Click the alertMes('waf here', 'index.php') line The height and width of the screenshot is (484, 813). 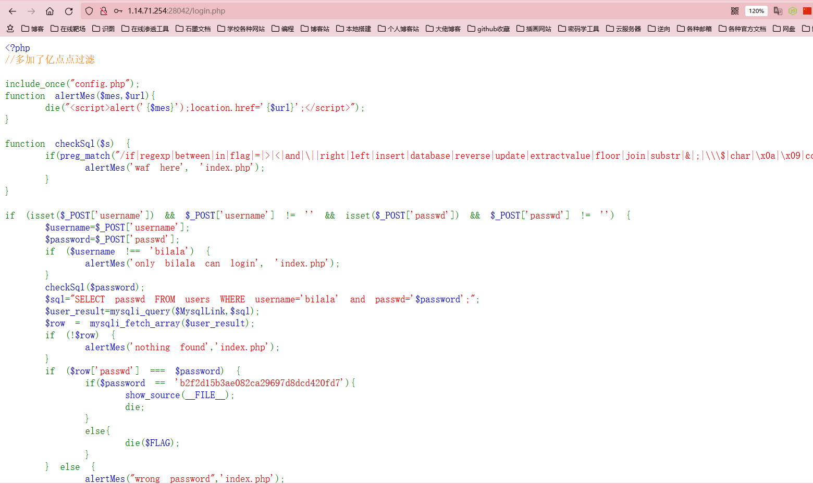[175, 168]
